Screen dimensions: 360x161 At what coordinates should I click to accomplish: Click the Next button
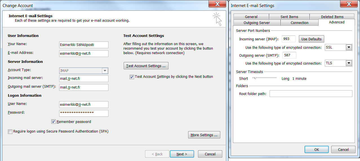click(x=182, y=154)
